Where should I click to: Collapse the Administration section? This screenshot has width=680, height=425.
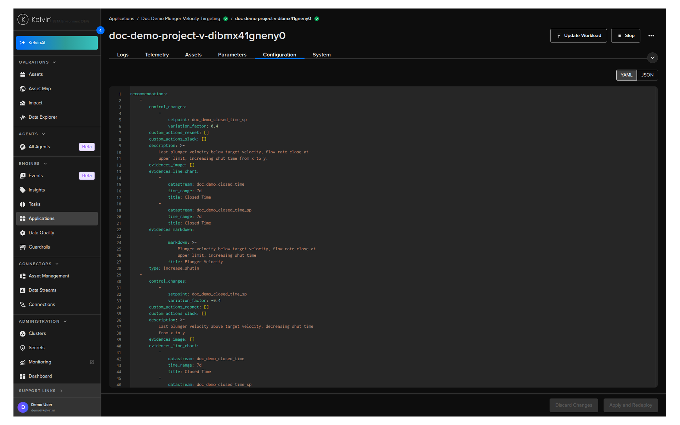click(x=43, y=322)
